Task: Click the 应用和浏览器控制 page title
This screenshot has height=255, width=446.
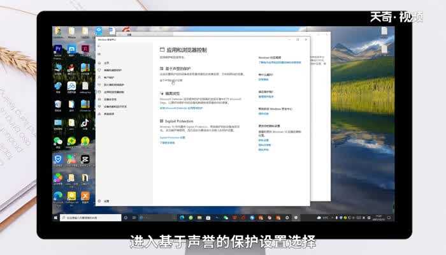Action: tap(187, 50)
